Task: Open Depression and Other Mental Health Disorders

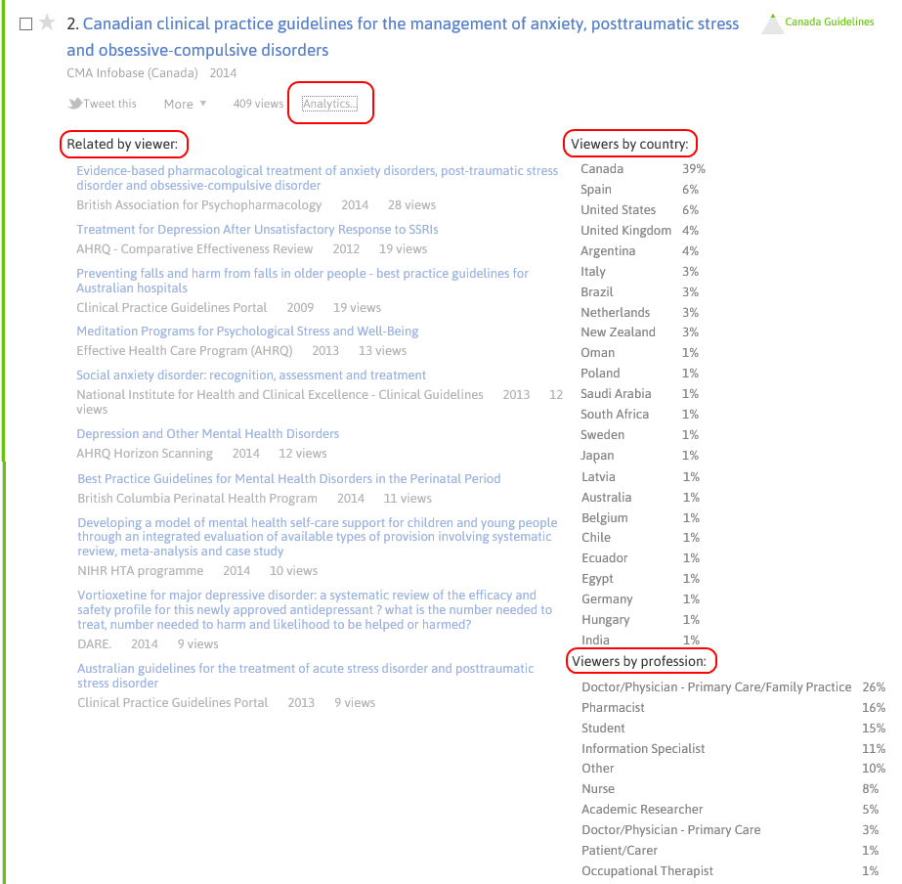Action: [x=208, y=434]
